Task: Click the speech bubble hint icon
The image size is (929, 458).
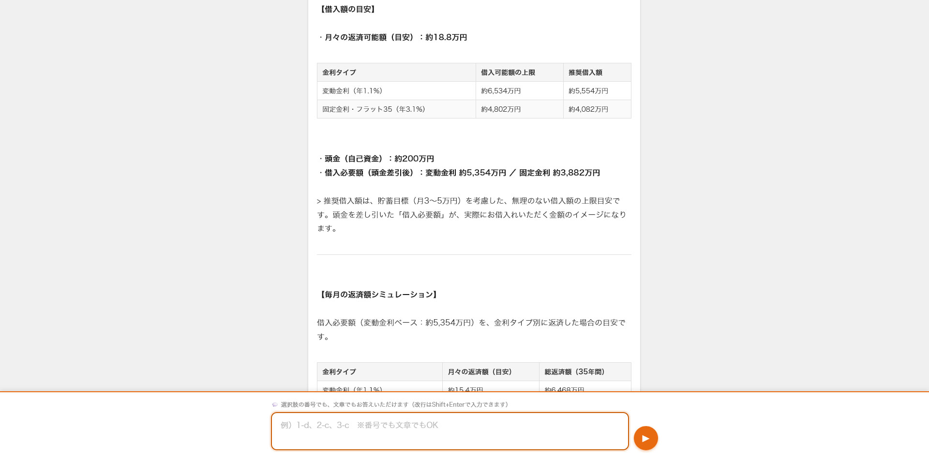Action: click(275, 405)
